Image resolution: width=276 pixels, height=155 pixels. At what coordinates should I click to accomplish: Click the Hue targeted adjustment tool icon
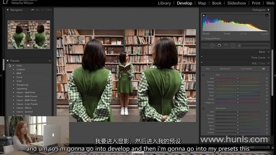[x=203, y=75]
